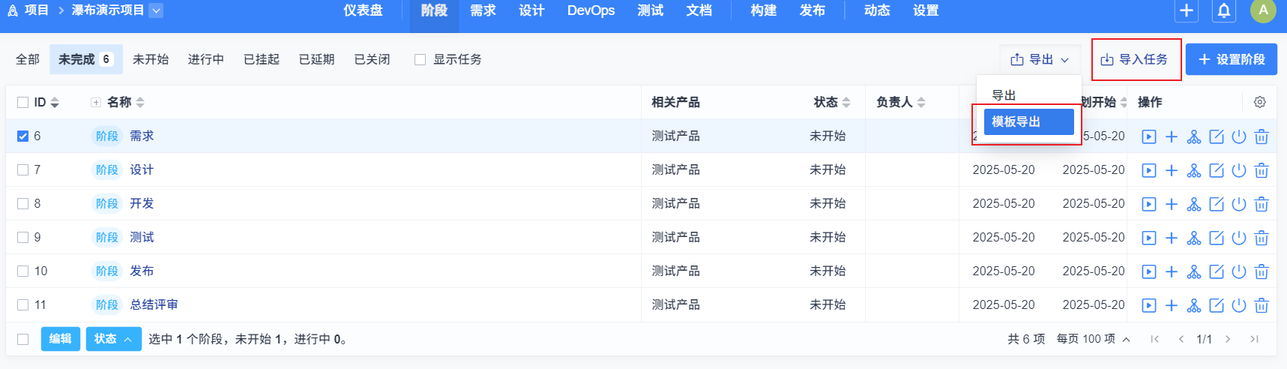
Task: Click the close (power) icon for stage 发布
Action: click(1239, 271)
